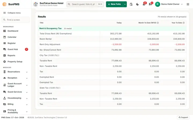Open messages icon with 1 badge
The height and width of the screenshot is (120, 193).
coord(150,5)
